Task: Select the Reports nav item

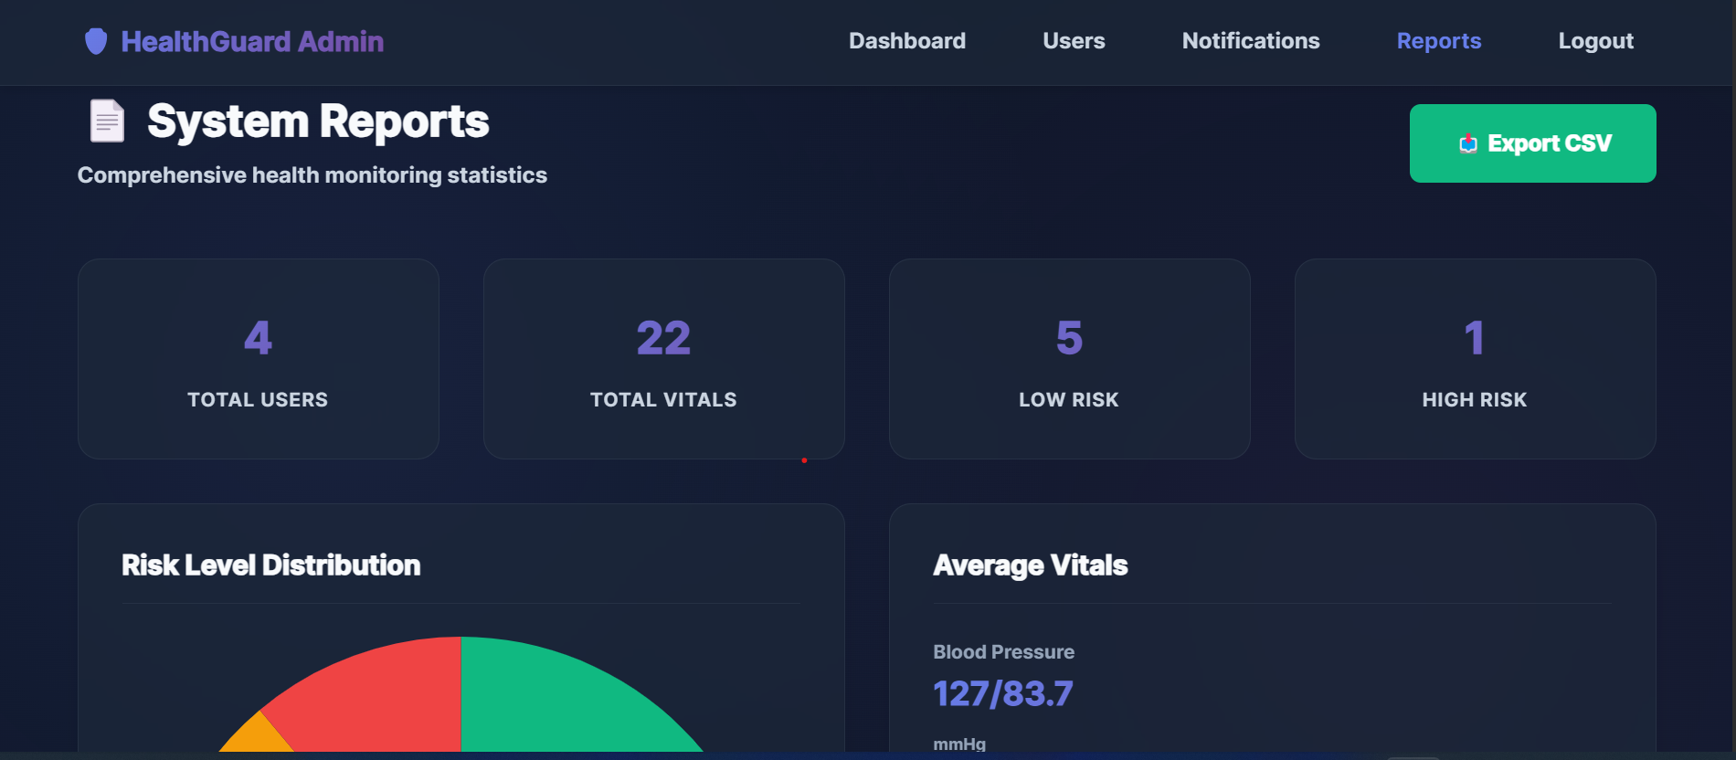Action: click(1439, 41)
